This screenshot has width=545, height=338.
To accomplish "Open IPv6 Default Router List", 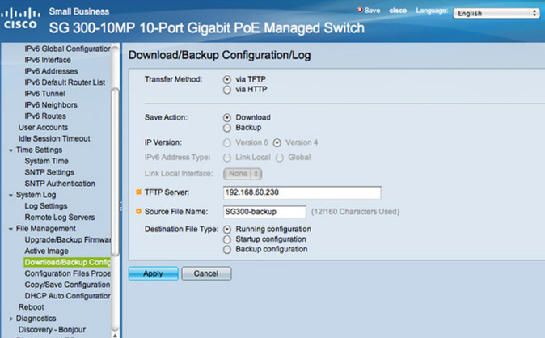I will coord(65,82).
